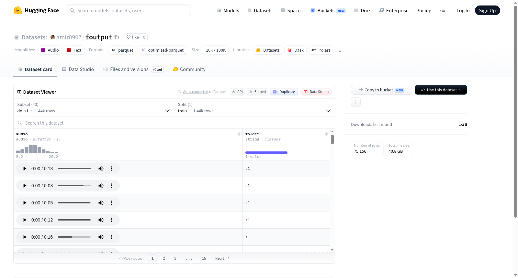Switch to the Dataset card tab

point(35,69)
